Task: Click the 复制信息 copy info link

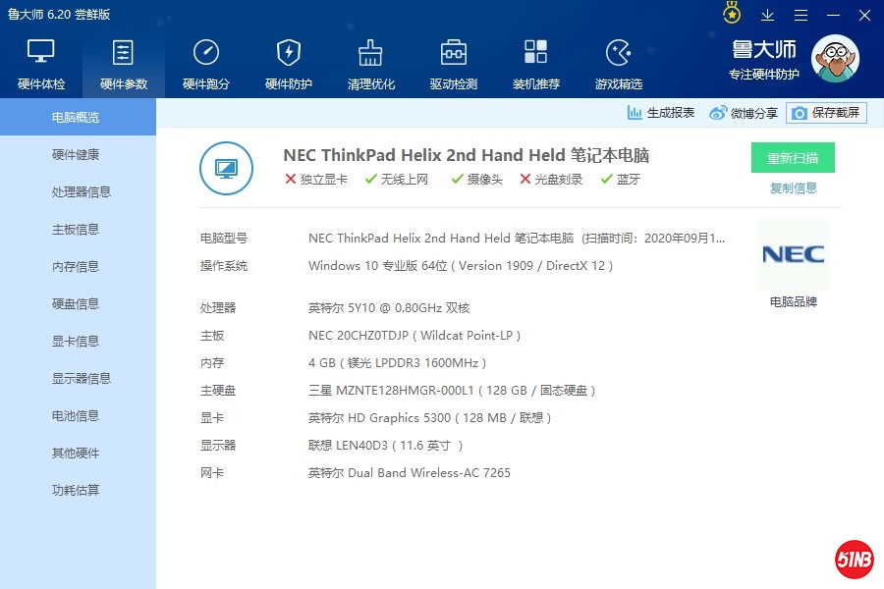Action: pyautogui.click(x=793, y=188)
